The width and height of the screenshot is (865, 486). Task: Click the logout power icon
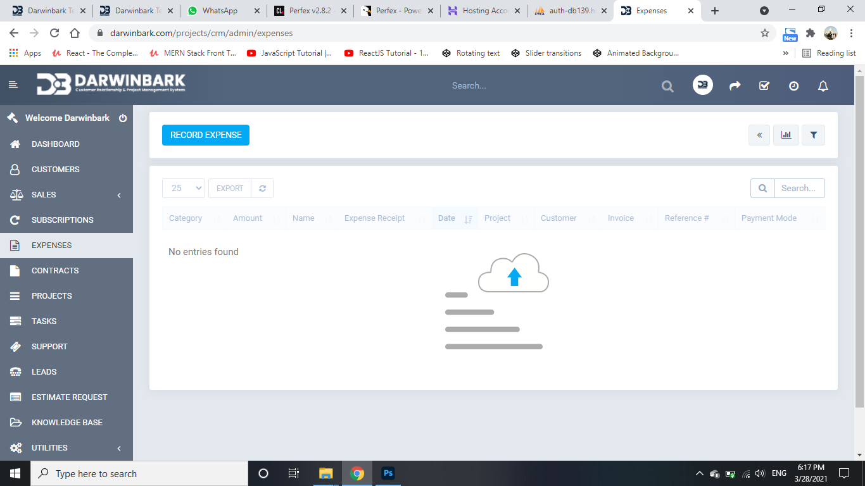(123, 118)
